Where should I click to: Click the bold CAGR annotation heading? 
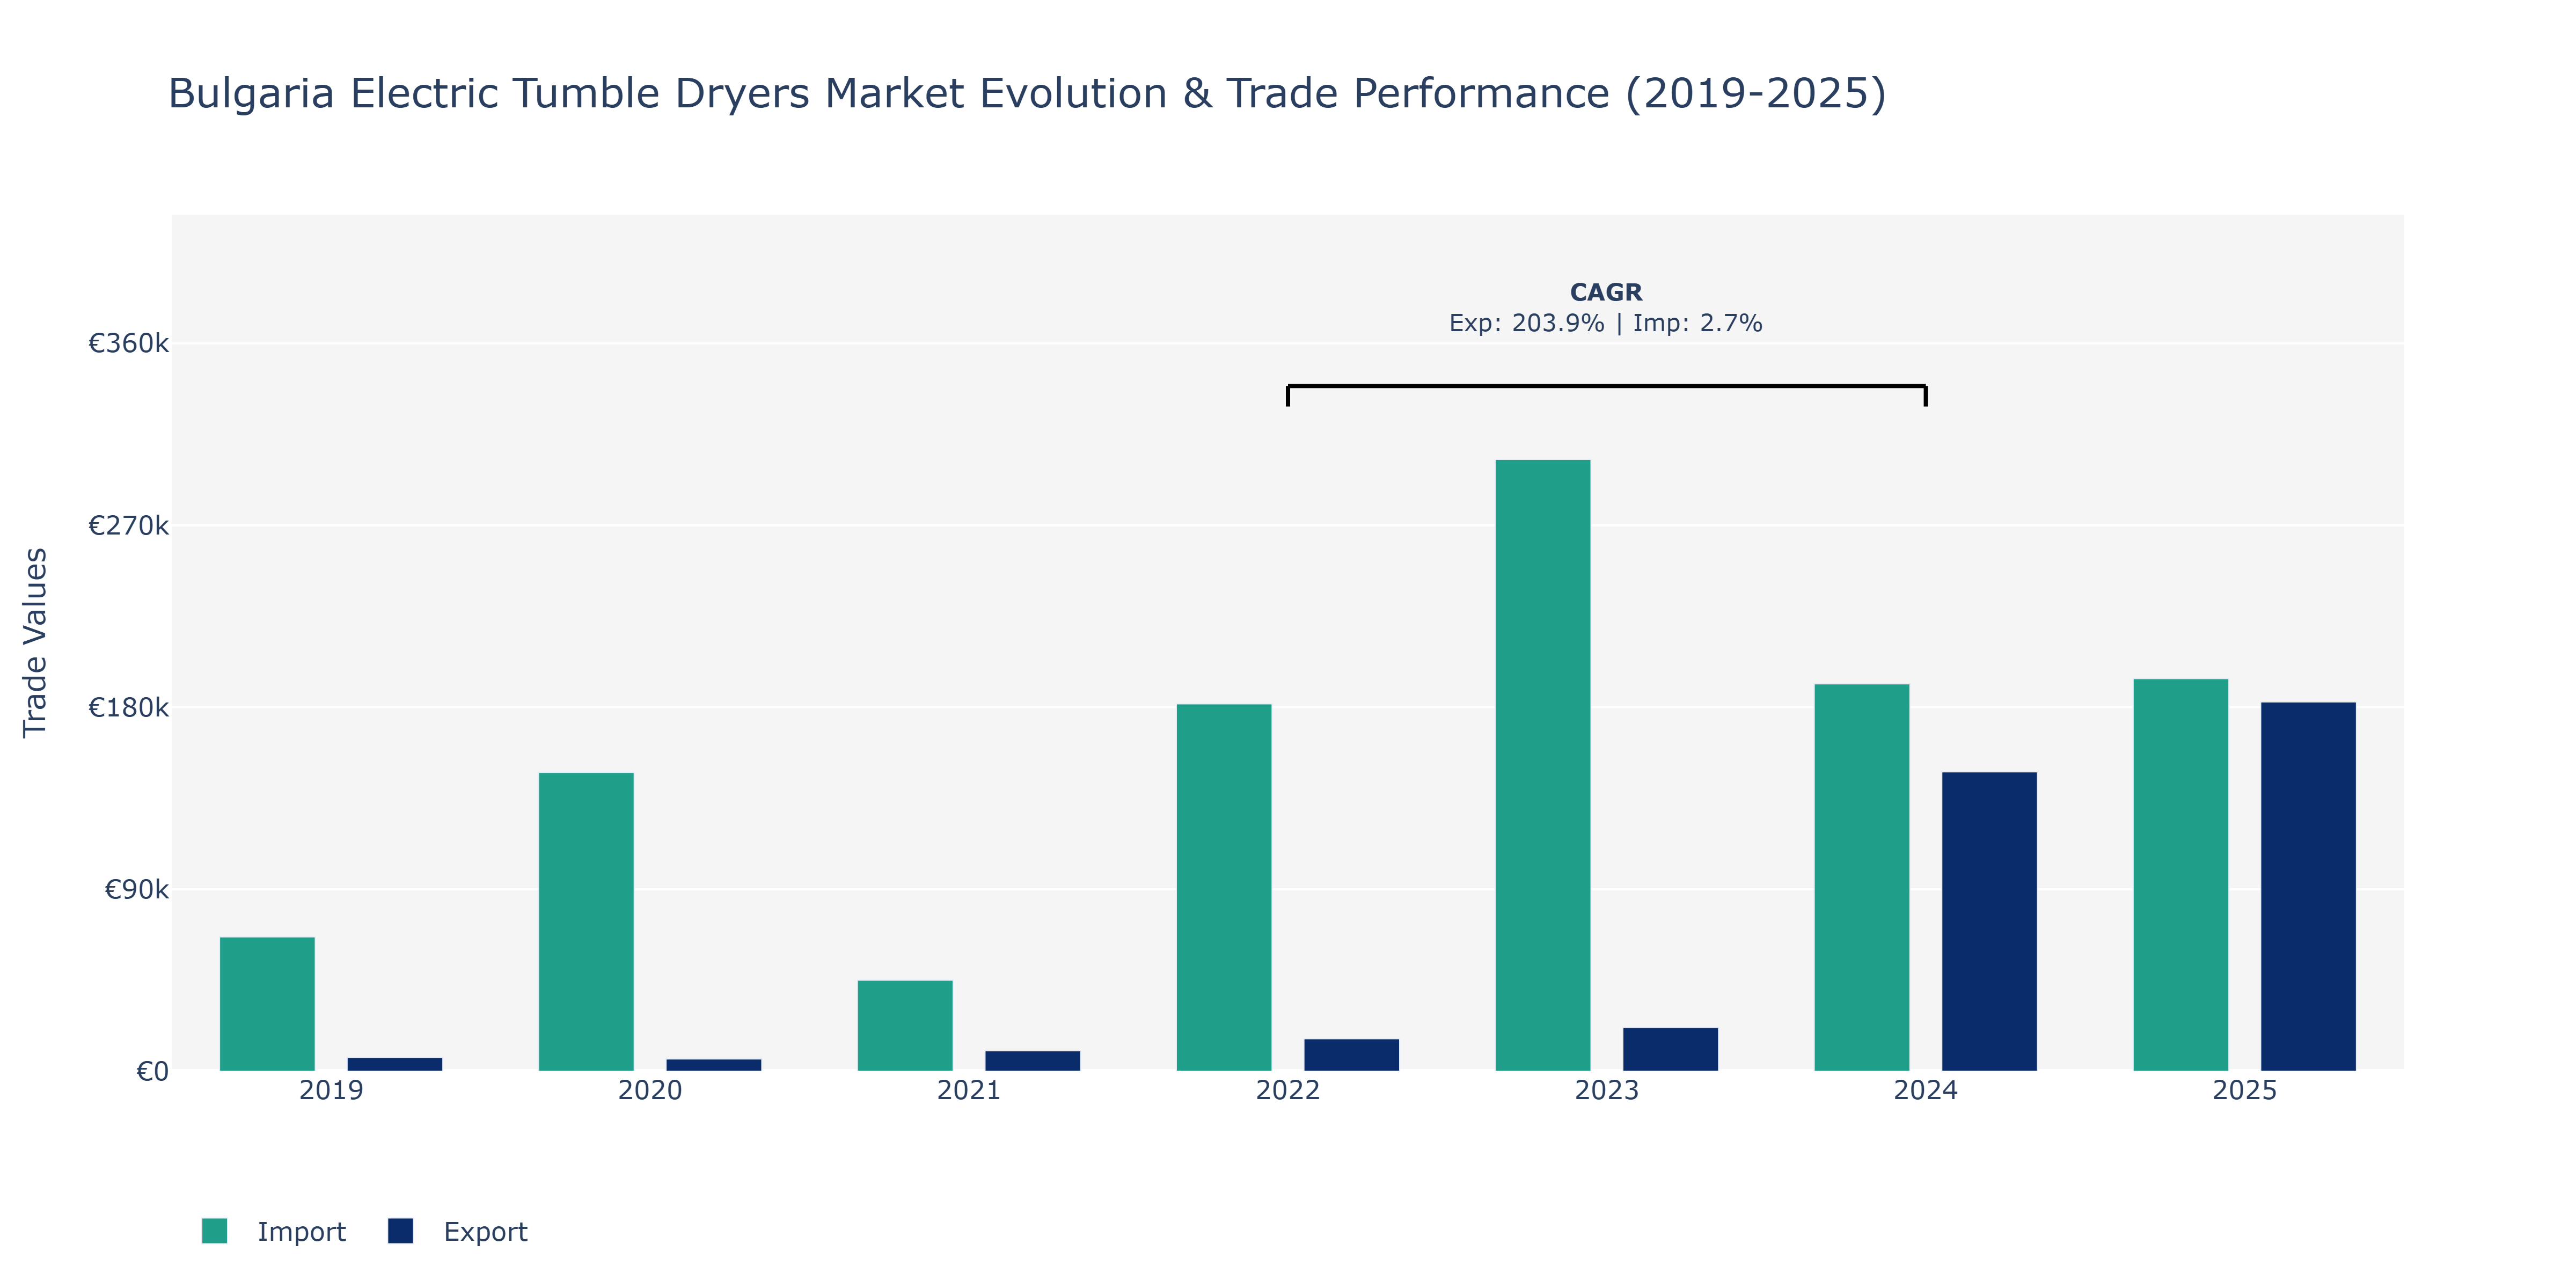pos(1606,292)
